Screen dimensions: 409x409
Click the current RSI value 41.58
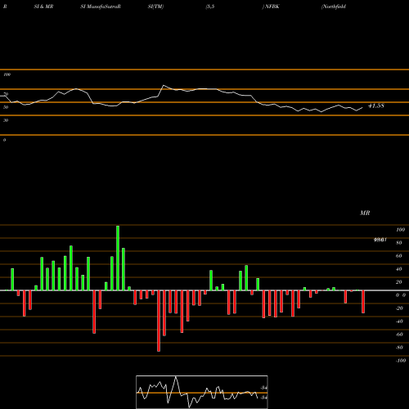click(x=376, y=106)
